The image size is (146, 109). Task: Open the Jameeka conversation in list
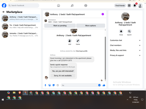click(x=20, y=34)
